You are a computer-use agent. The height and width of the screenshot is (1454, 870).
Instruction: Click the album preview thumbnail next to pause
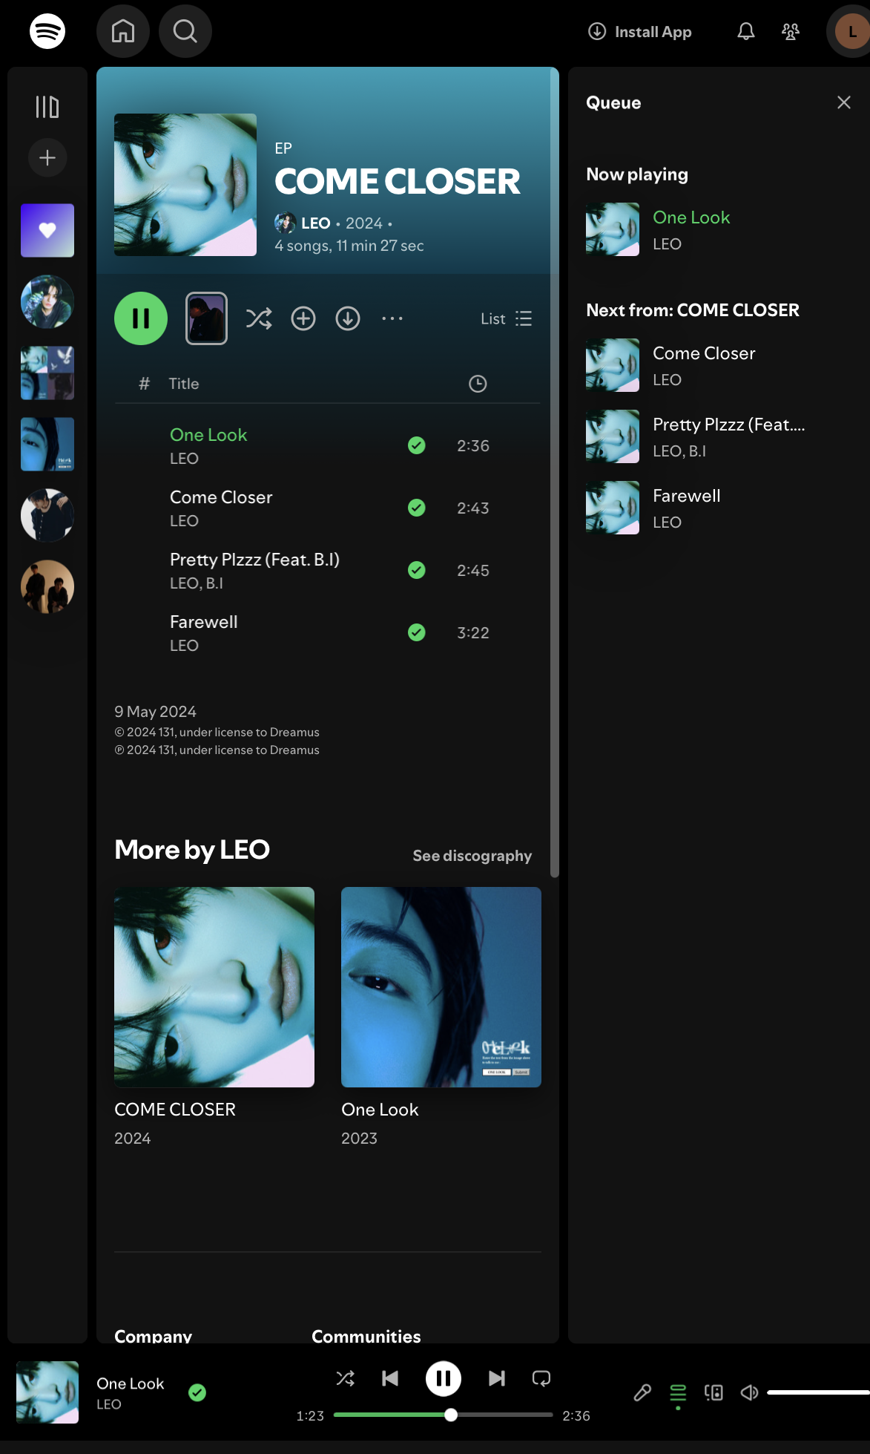coord(206,318)
